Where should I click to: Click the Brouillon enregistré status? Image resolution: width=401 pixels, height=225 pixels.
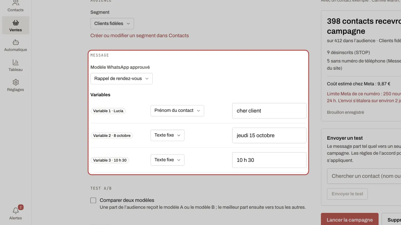(x=346, y=112)
